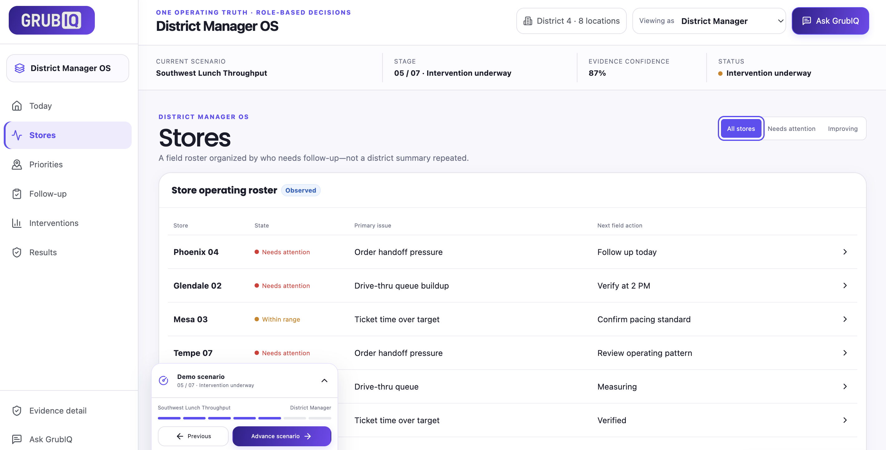This screenshot has height=450, width=886.
Task: Click the District Manager OS layers icon
Action: (20, 68)
